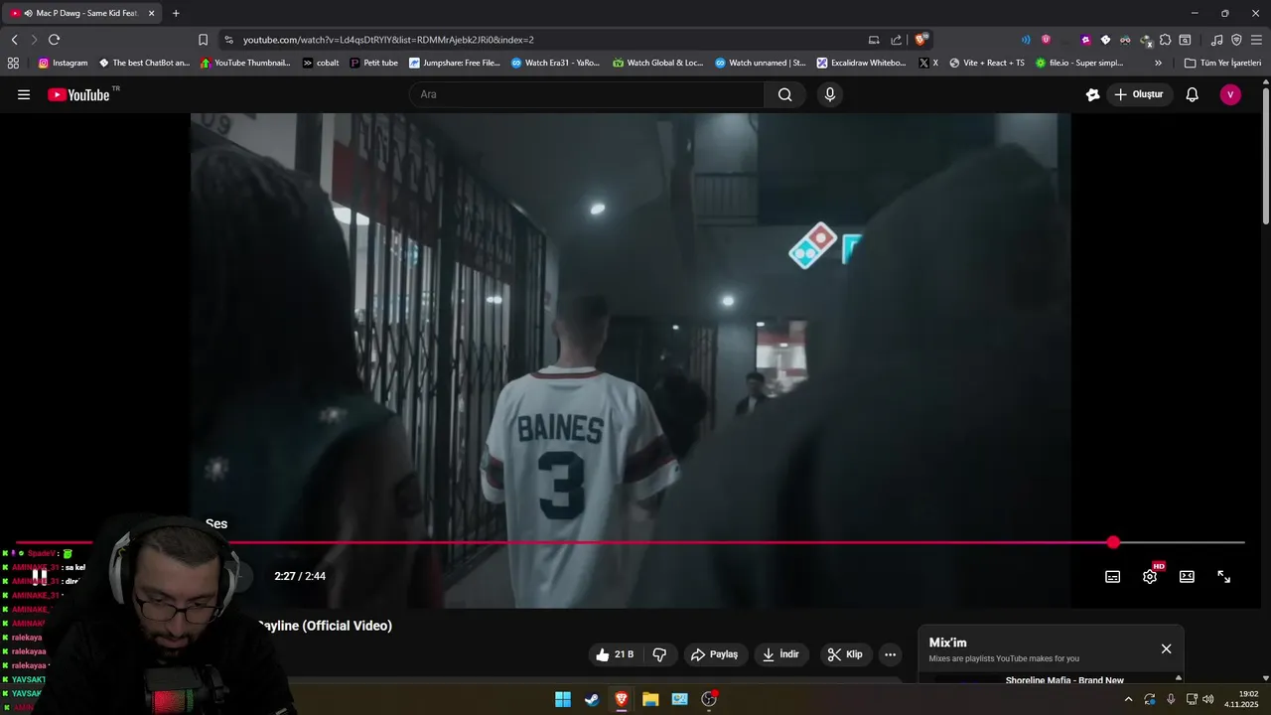Click the address bar URL
The width and height of the screenshot is (1271, 715).
click(388, 40)
